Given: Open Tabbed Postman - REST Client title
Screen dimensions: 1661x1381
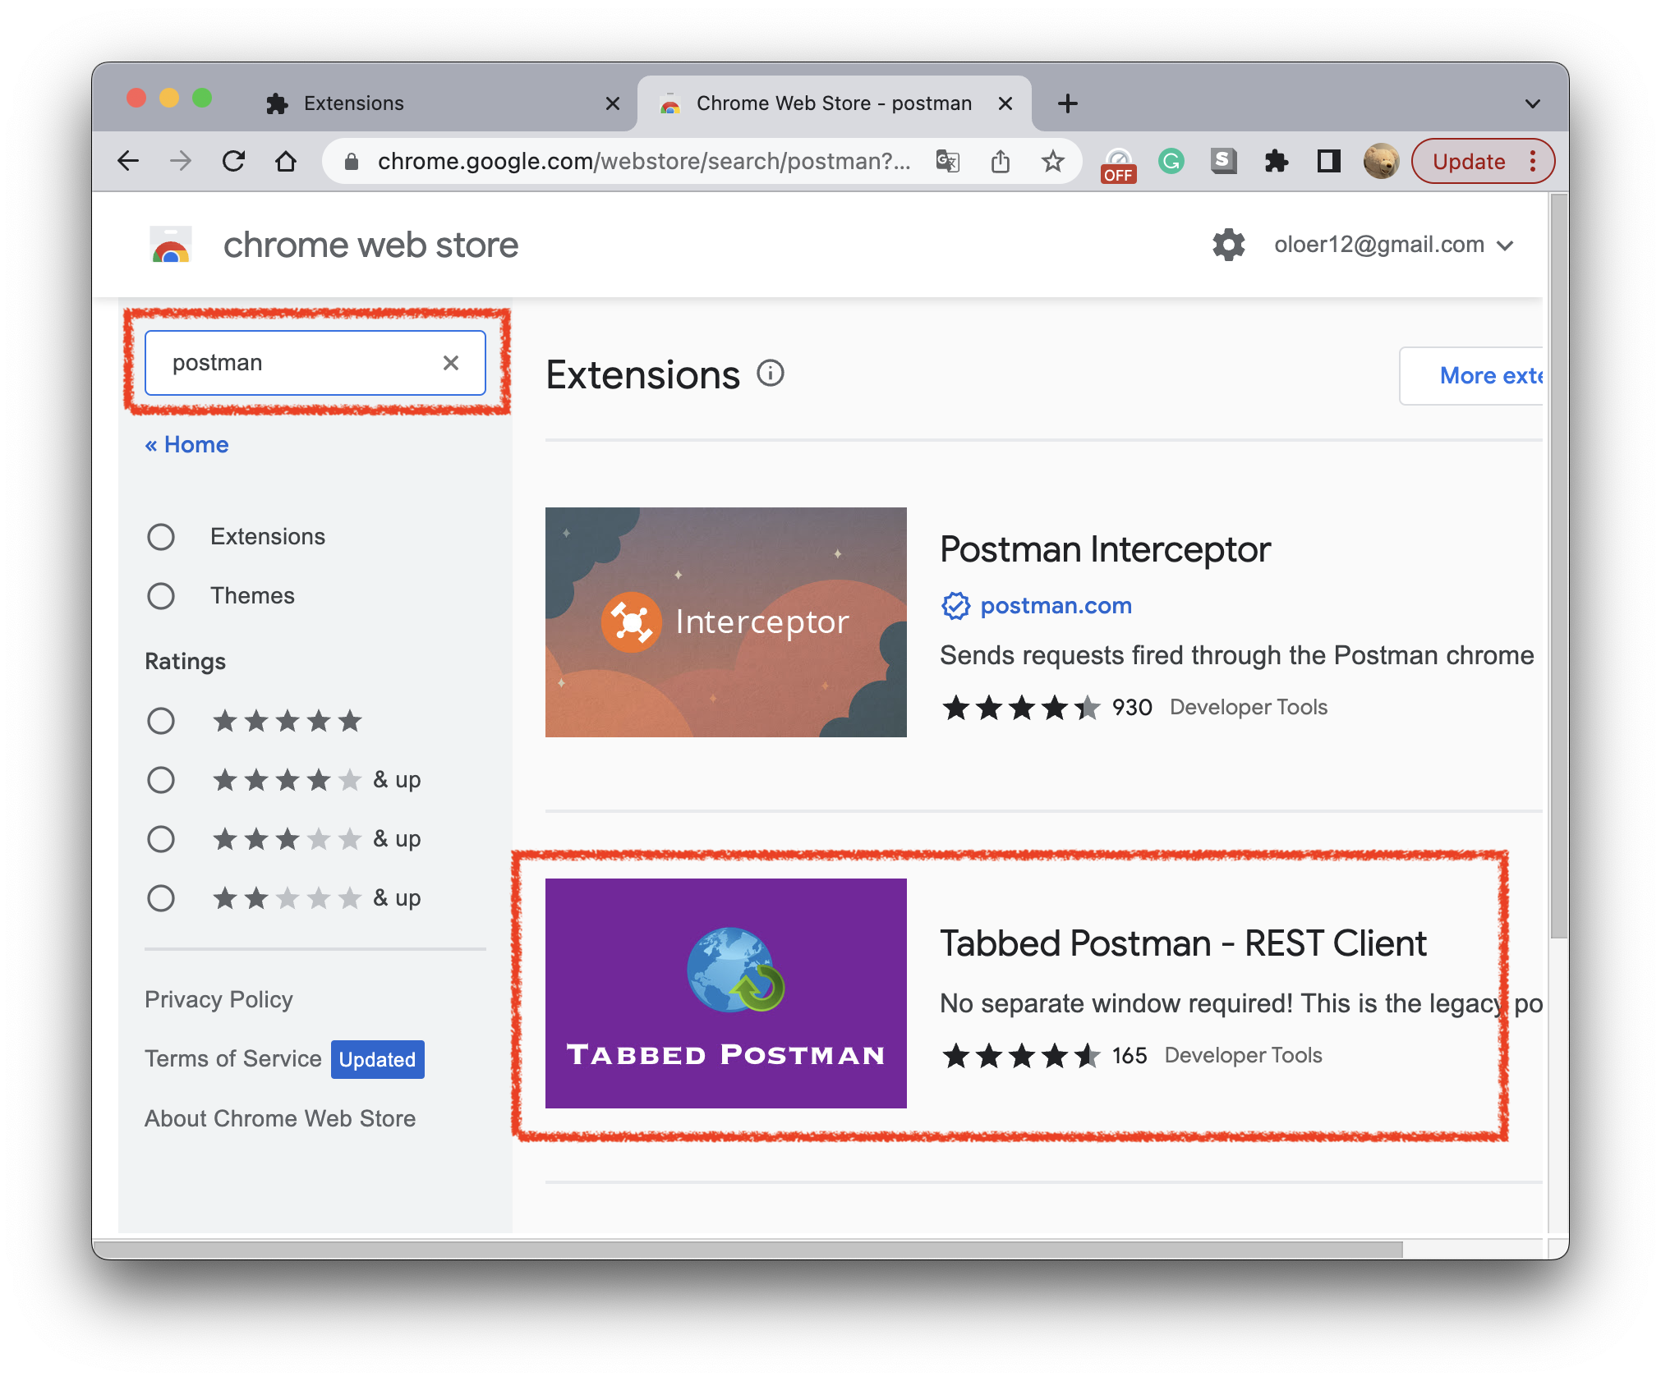Looking at the screenshot, I should coord(1183,943).
